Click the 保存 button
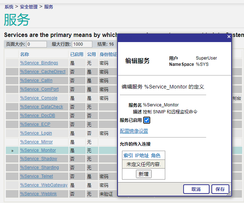Viewport: 244px width, 203px height. click(x=220, y=189)
